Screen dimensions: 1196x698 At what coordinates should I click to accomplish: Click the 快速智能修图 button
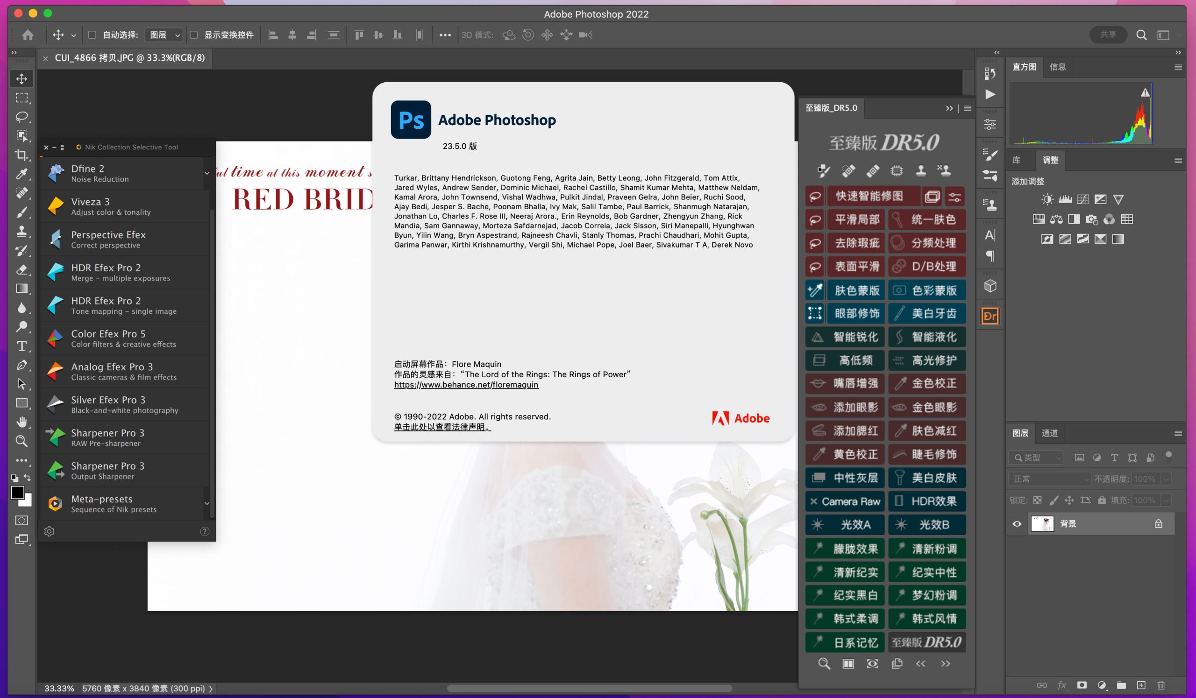pos(869,196)
